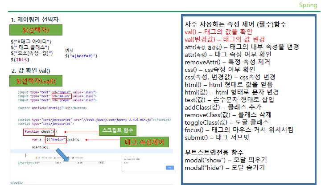Screen dimensions: 325x185
Task: Click heading '부트스트랩전용 함수'
Action: (x=214, y=153)
